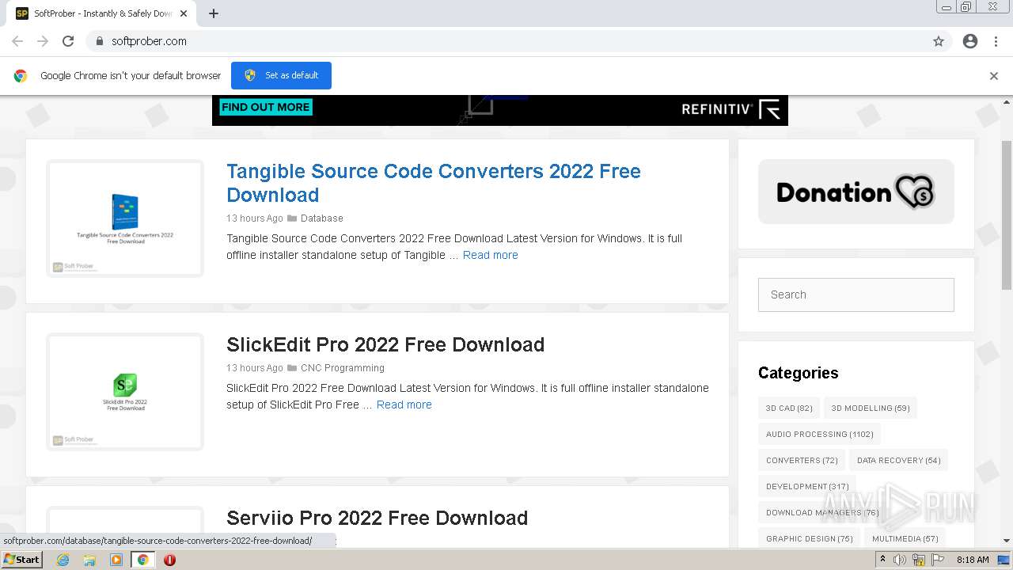The height and width of the screenshot is (570, 1013).
Task: Click the scrollbar down arrow
Action: [1007, 541]
